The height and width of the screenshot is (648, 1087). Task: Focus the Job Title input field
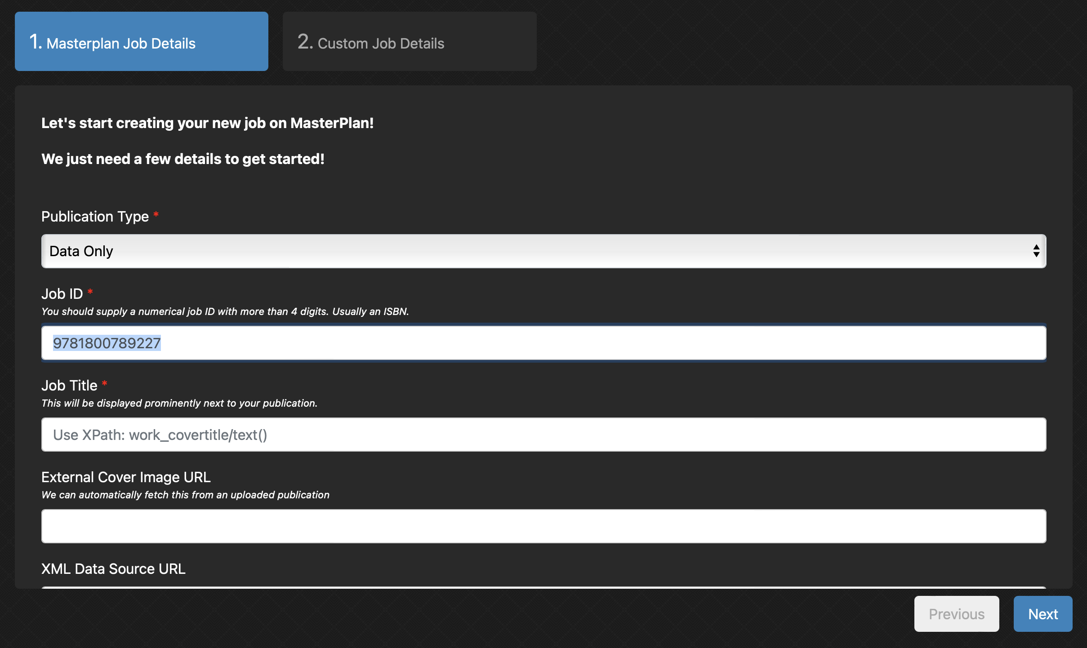click(543, 435)
